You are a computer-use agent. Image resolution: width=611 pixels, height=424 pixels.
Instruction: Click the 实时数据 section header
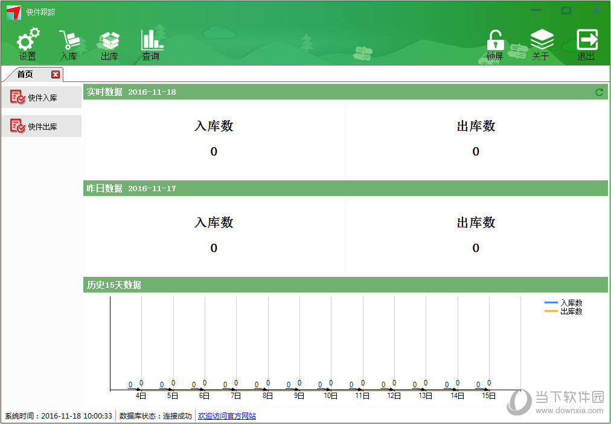(104, 92)
